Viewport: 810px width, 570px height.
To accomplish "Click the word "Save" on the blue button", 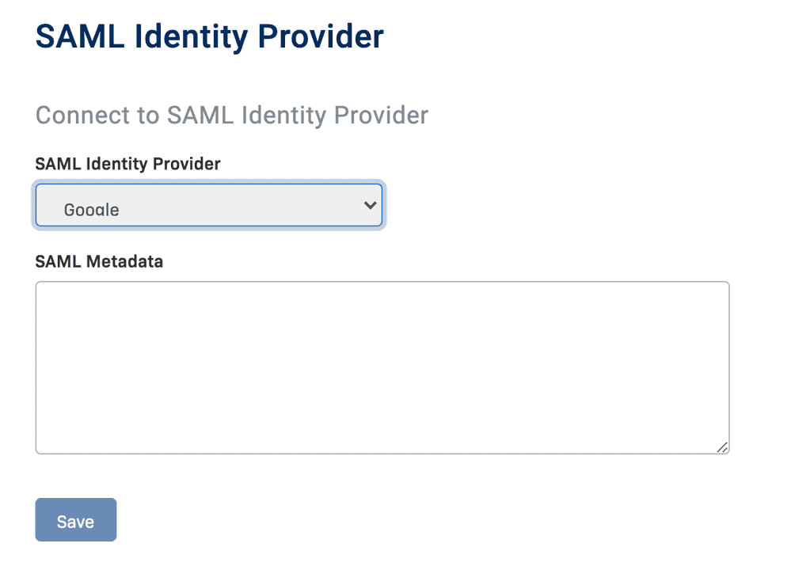I will pyautogui.click(x=76, y=522).
